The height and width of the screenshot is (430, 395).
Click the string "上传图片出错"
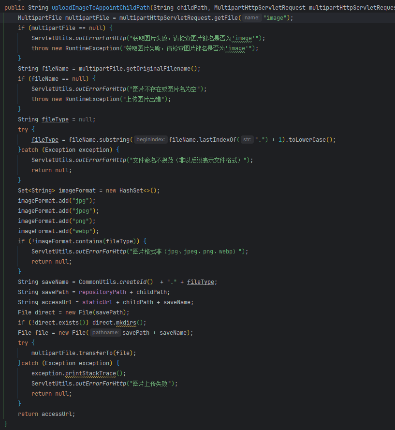(144, 99)
